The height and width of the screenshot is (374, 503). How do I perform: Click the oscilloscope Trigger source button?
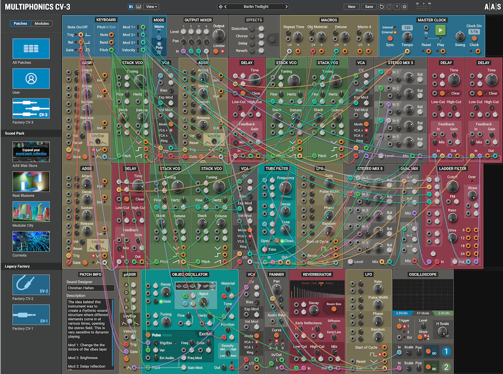pos(399,326)
